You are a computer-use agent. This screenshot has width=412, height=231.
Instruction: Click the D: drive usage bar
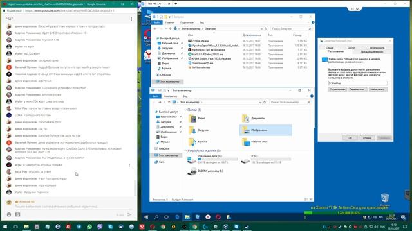coord(271,159)
